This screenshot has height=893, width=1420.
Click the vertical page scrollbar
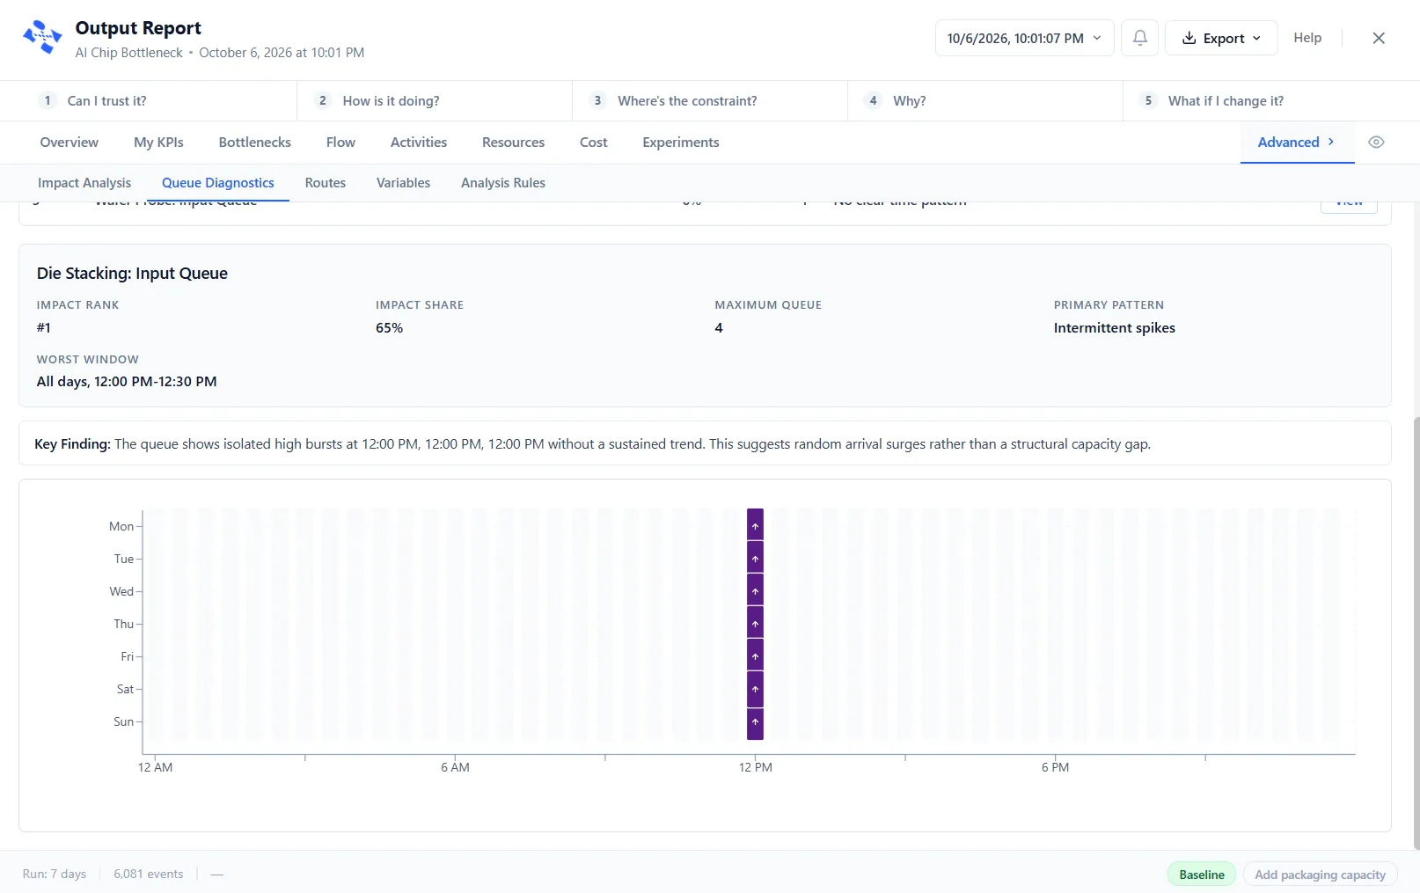(1416, 633)
